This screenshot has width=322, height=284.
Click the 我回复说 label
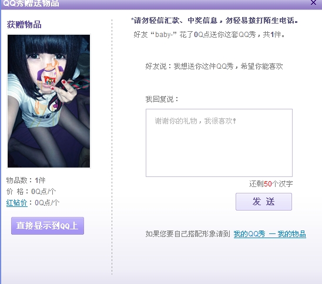(162, 99)
